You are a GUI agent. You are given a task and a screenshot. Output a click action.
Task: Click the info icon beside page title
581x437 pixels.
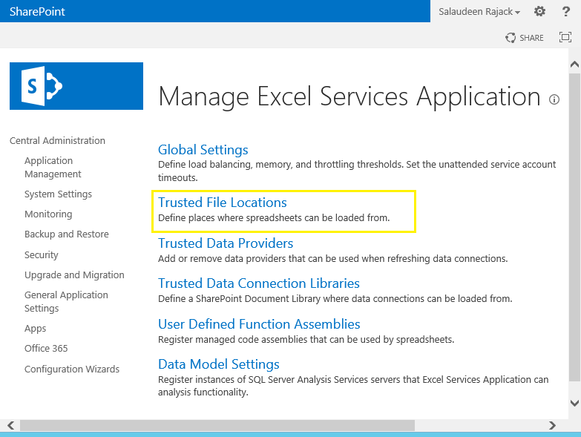554,99
